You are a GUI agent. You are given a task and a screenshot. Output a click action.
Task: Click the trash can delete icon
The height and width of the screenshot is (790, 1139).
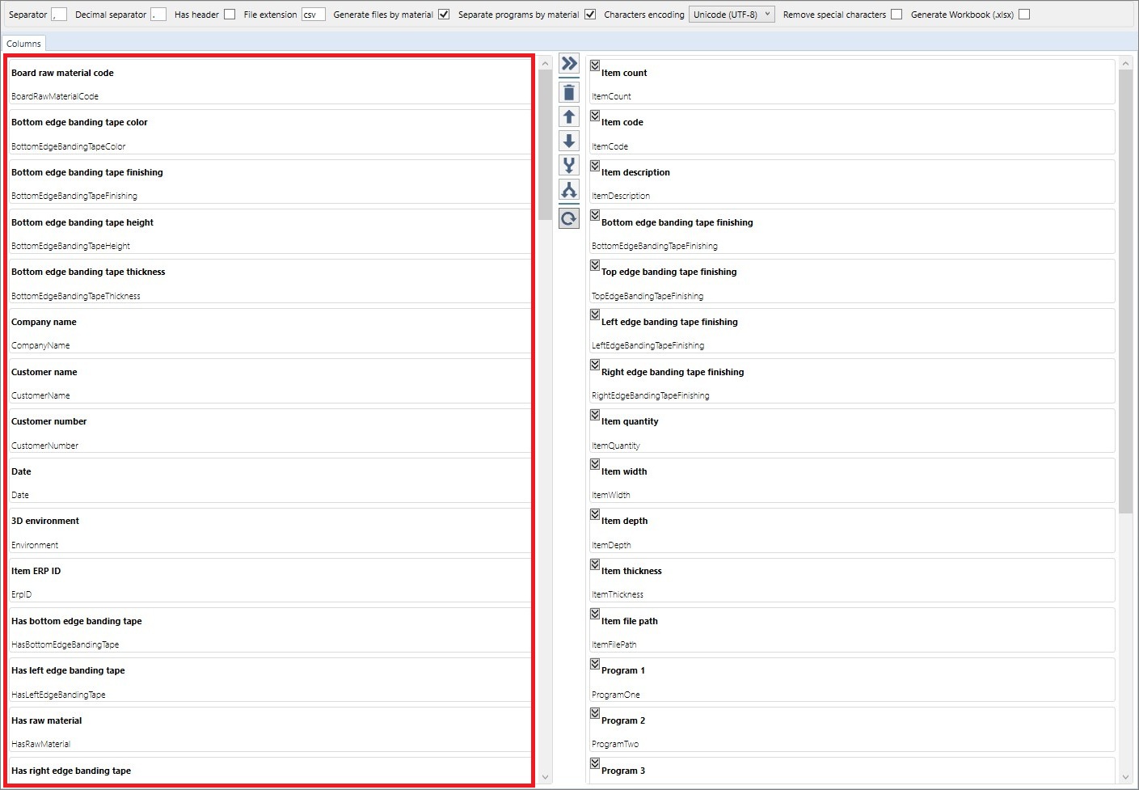click(x=569, y=92)
